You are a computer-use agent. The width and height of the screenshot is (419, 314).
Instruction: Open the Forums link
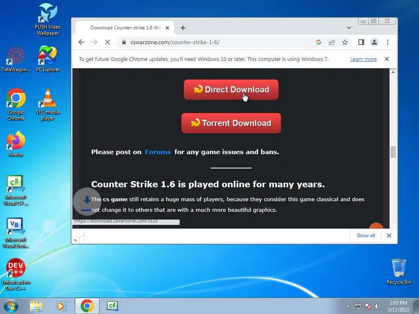click(x=158, y=152)
